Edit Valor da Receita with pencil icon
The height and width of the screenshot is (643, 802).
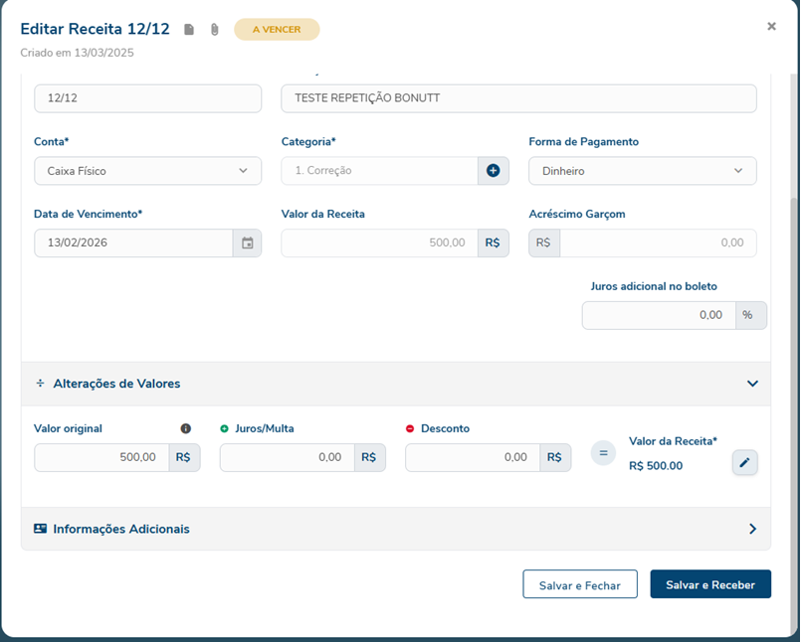pos(744,463)
